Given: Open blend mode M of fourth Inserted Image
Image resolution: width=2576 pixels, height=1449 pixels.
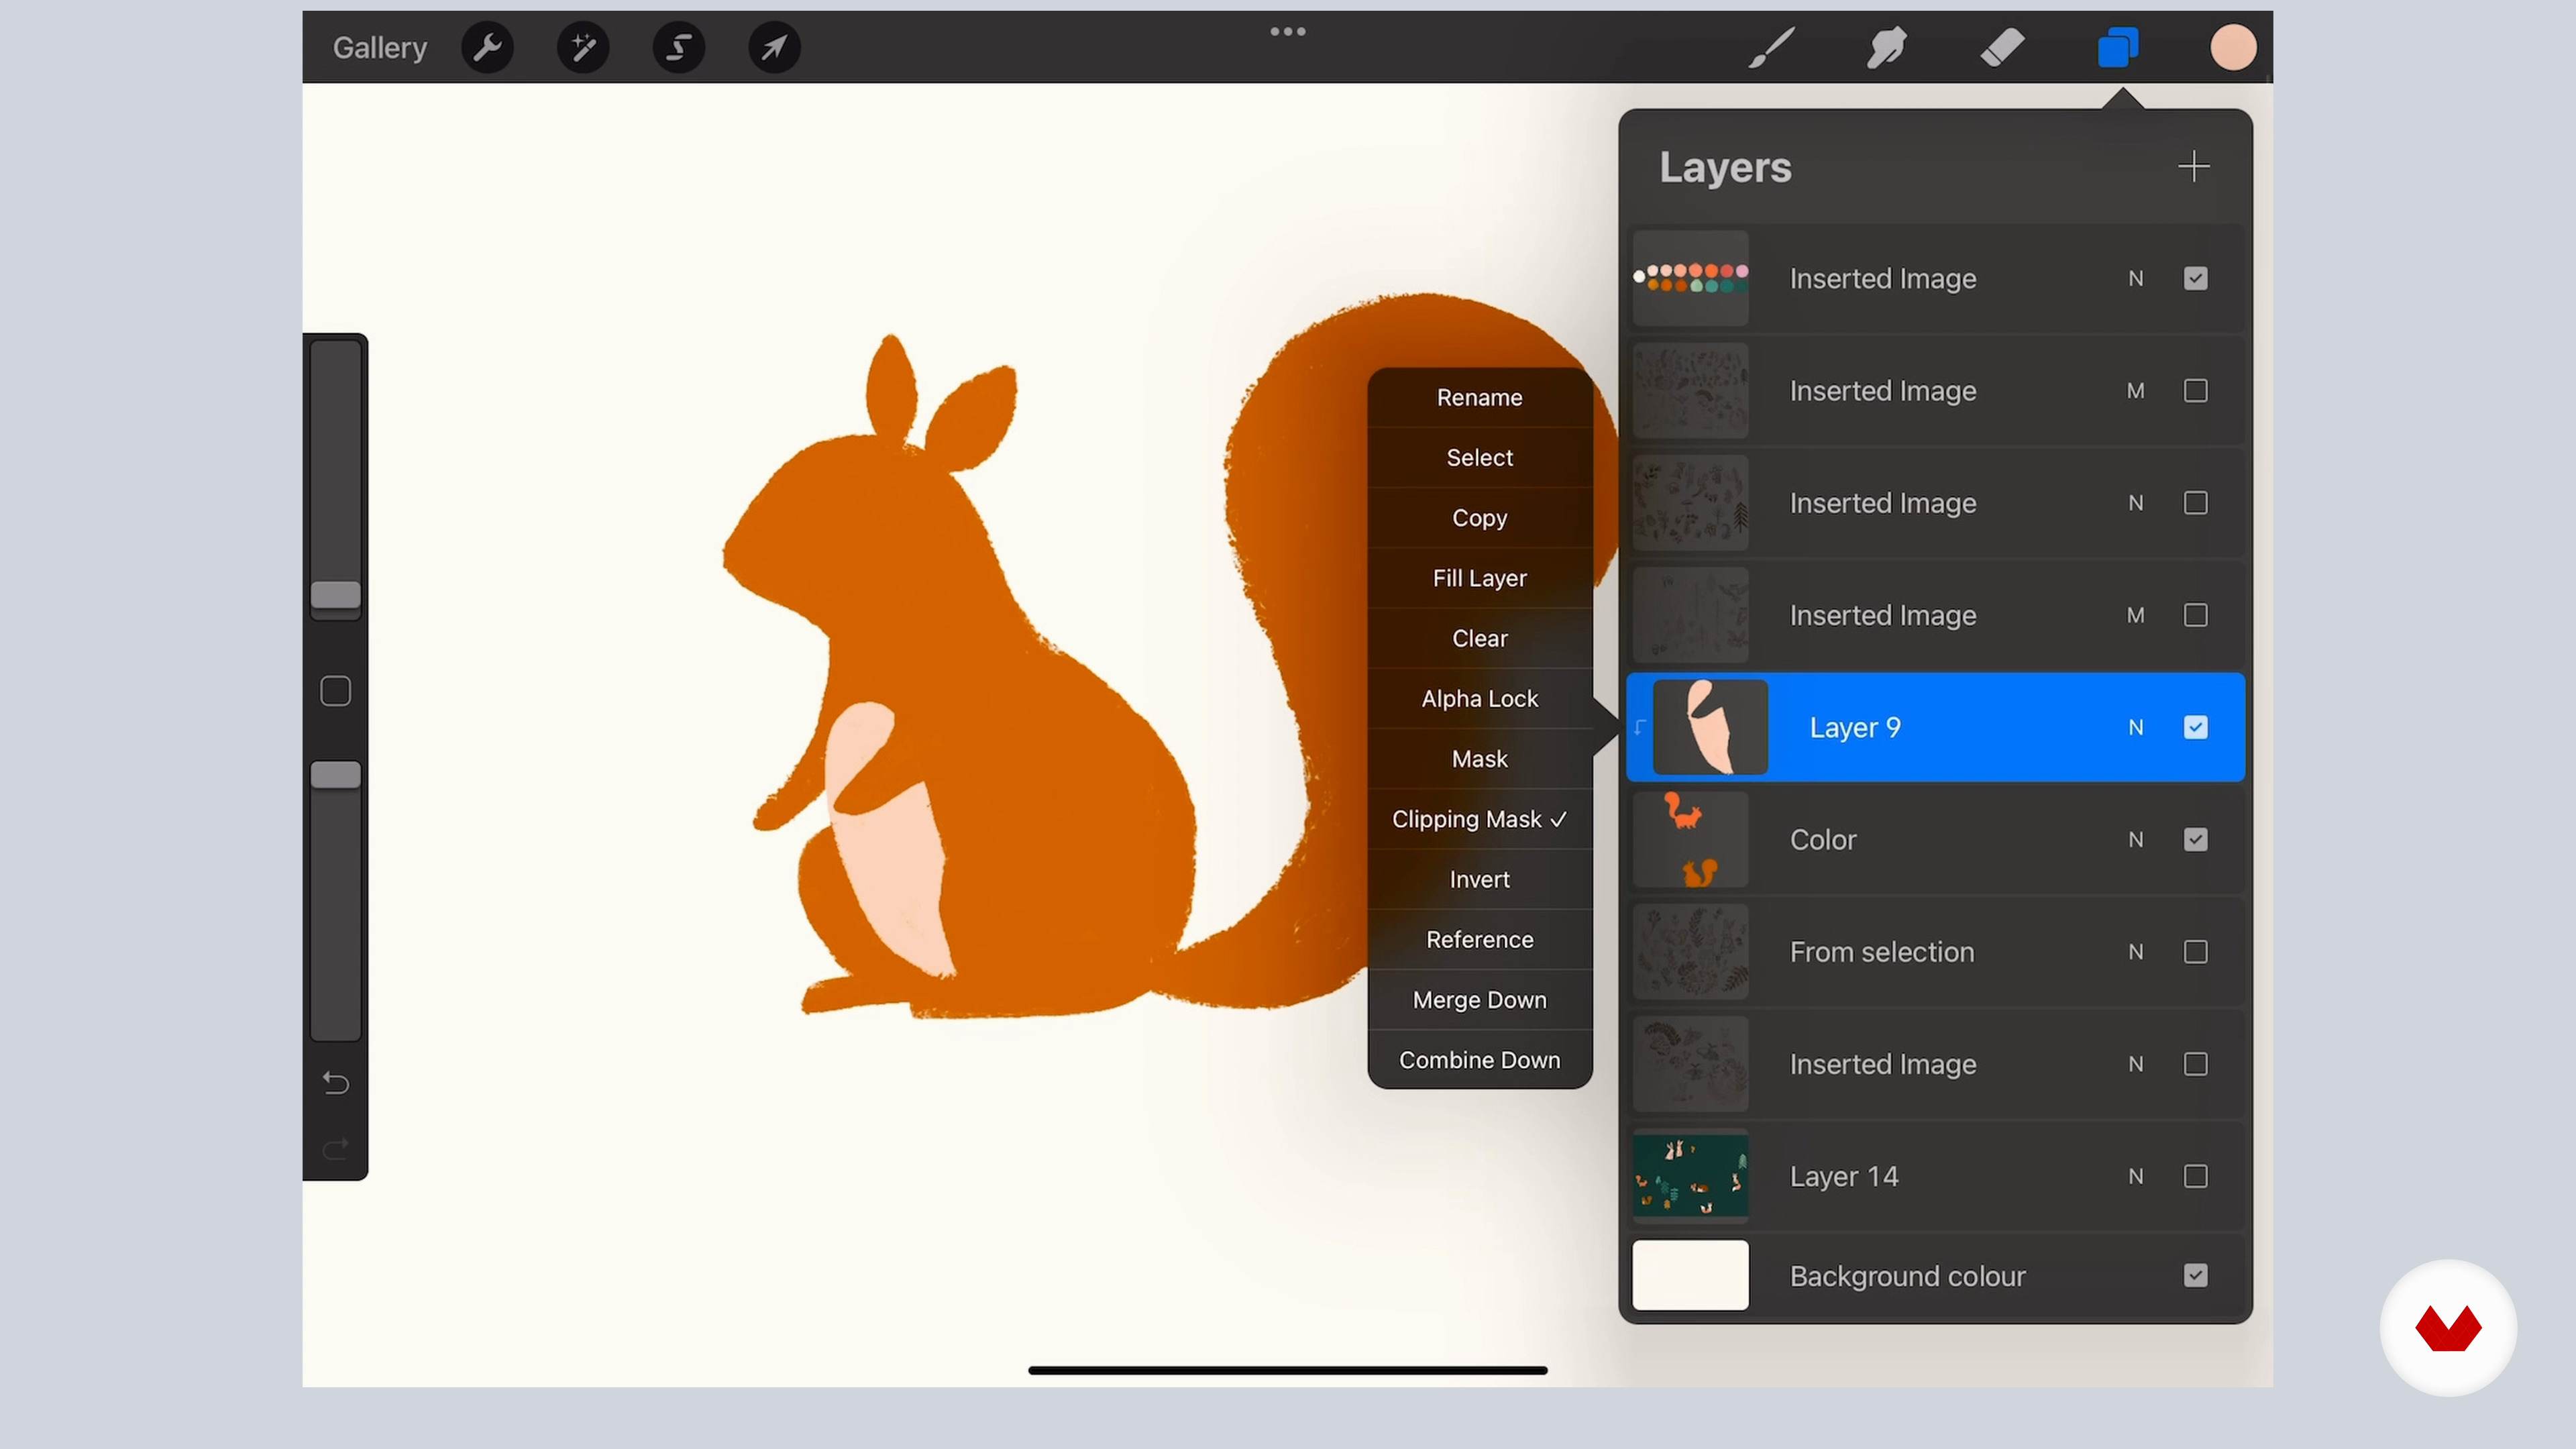Looking at the screenshot, I should (x=2135, y=615).
